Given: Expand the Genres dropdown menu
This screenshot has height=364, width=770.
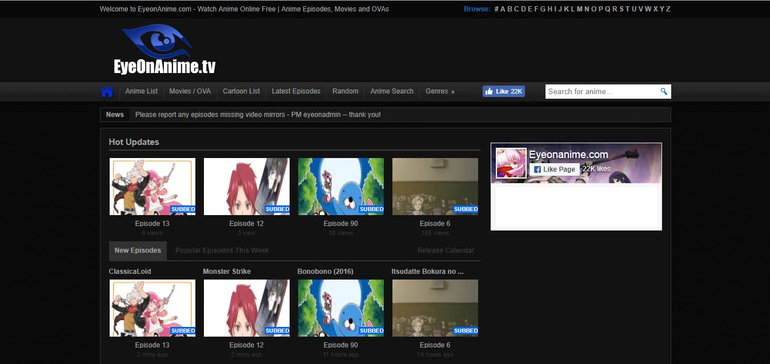Looking at the screenshot, I should coord(439,91).
